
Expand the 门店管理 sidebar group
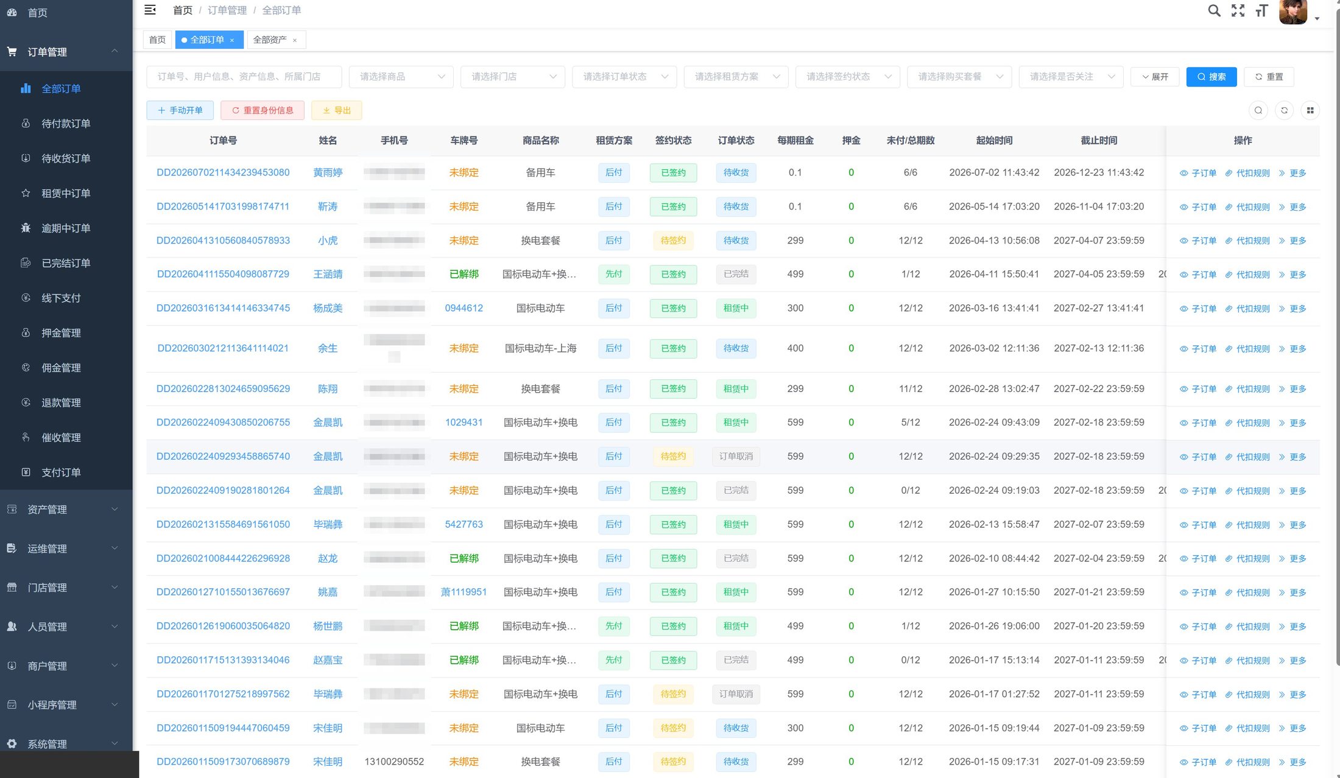click(66, 587)
